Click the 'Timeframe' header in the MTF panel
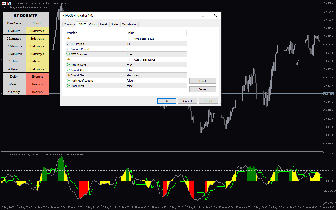The width and height of the screenshot is (336, 210). click(x=14, y=23)
